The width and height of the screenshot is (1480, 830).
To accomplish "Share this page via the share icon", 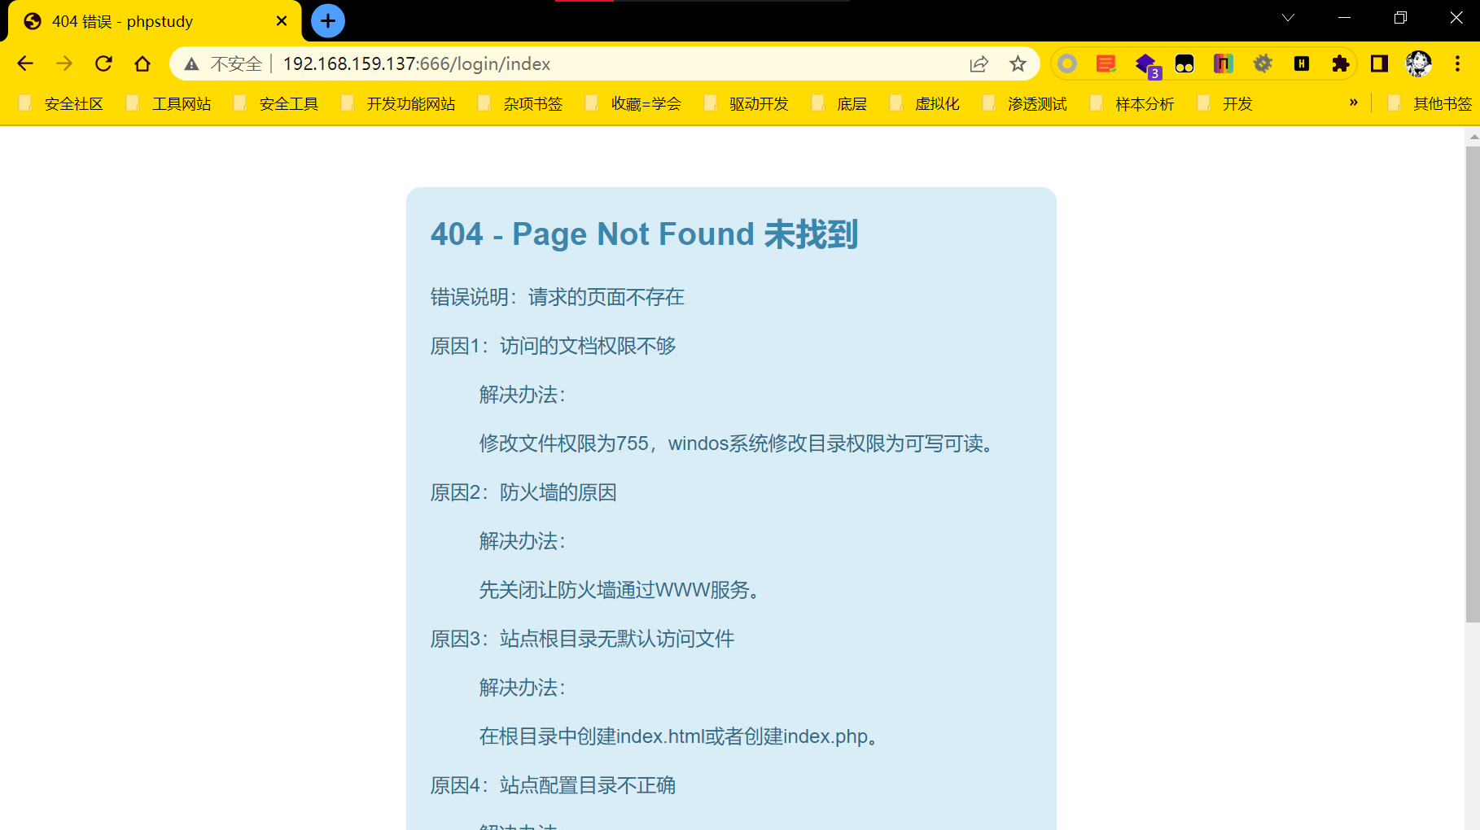I will [x=979, y=64].
